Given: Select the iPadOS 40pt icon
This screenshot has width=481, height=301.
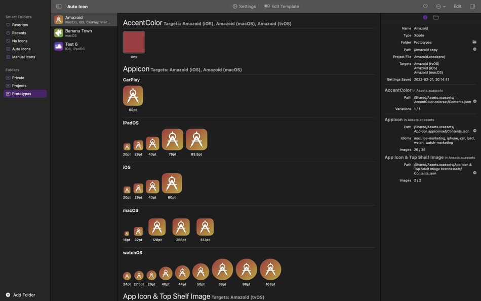Looking at the screenshot, I should 152,143.
